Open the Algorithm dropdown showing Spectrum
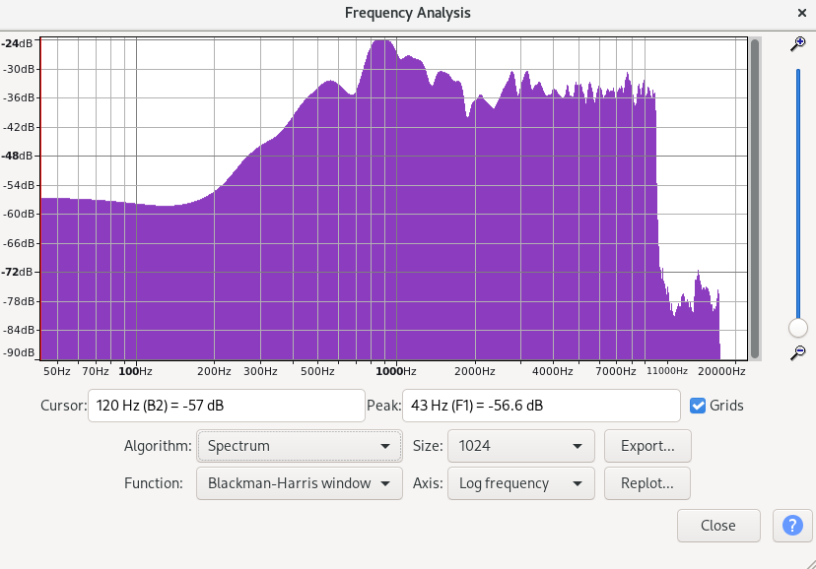Image resolution: width=816 pixels, height=569 pixels. pos(300,446)
